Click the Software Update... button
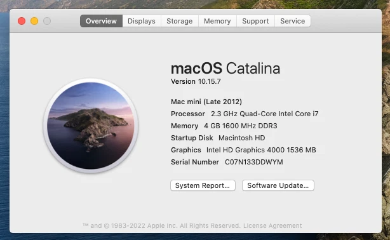Screen dimensions: 390x240 (278, 185)
